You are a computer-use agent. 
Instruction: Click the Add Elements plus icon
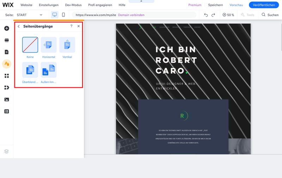[x=6, y=28]
